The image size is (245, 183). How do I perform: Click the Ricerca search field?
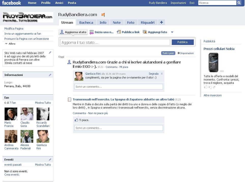[x=217, y=3]
